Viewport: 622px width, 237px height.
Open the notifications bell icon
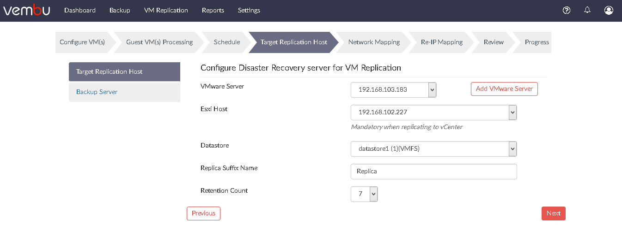(587, 10)
